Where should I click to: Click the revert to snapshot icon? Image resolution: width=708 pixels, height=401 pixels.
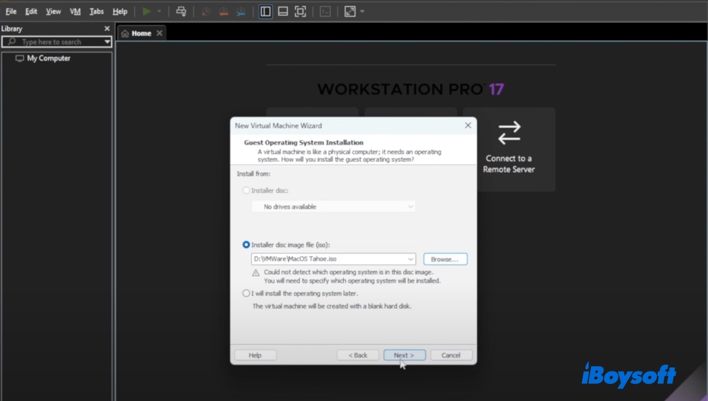tap(223, 11)
